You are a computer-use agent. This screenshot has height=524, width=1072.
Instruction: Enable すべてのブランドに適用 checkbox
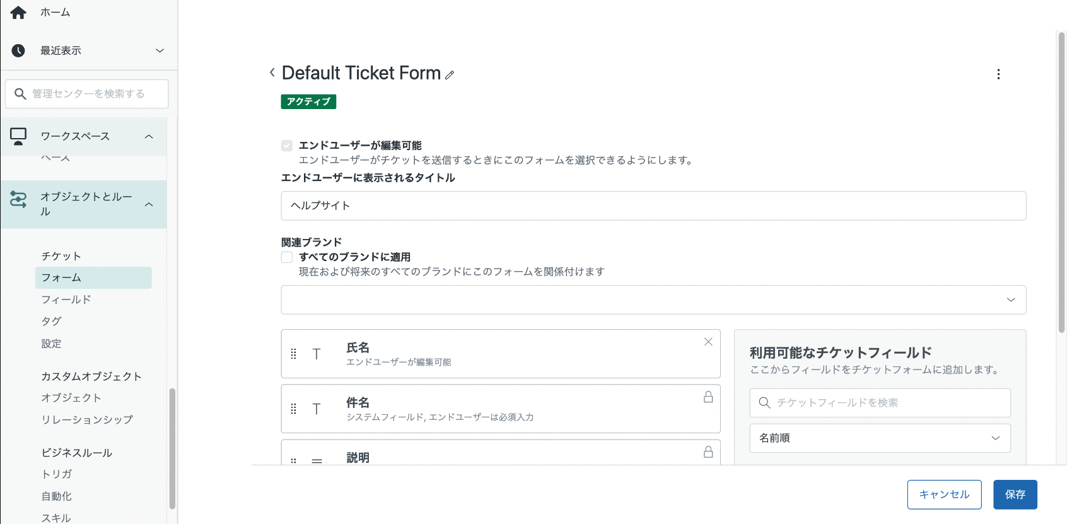coord(287,257)
